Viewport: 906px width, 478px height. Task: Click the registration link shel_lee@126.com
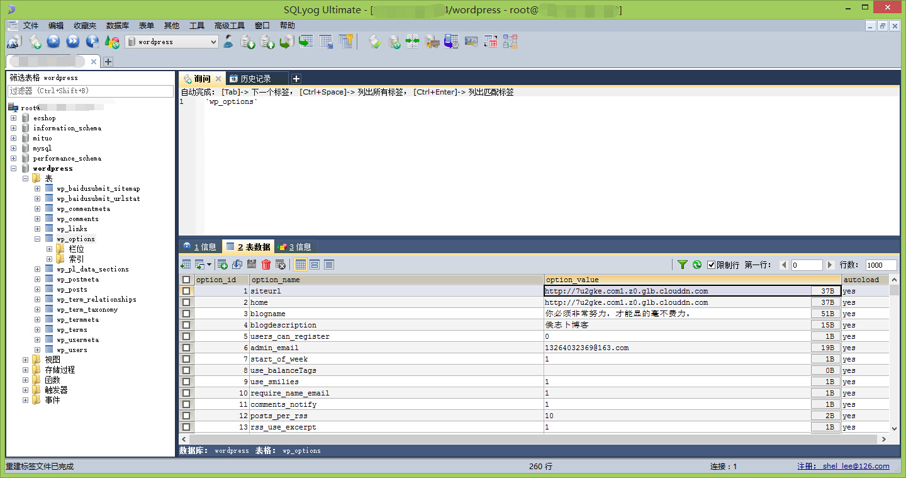pyautogui.click(x=856, y=466)
